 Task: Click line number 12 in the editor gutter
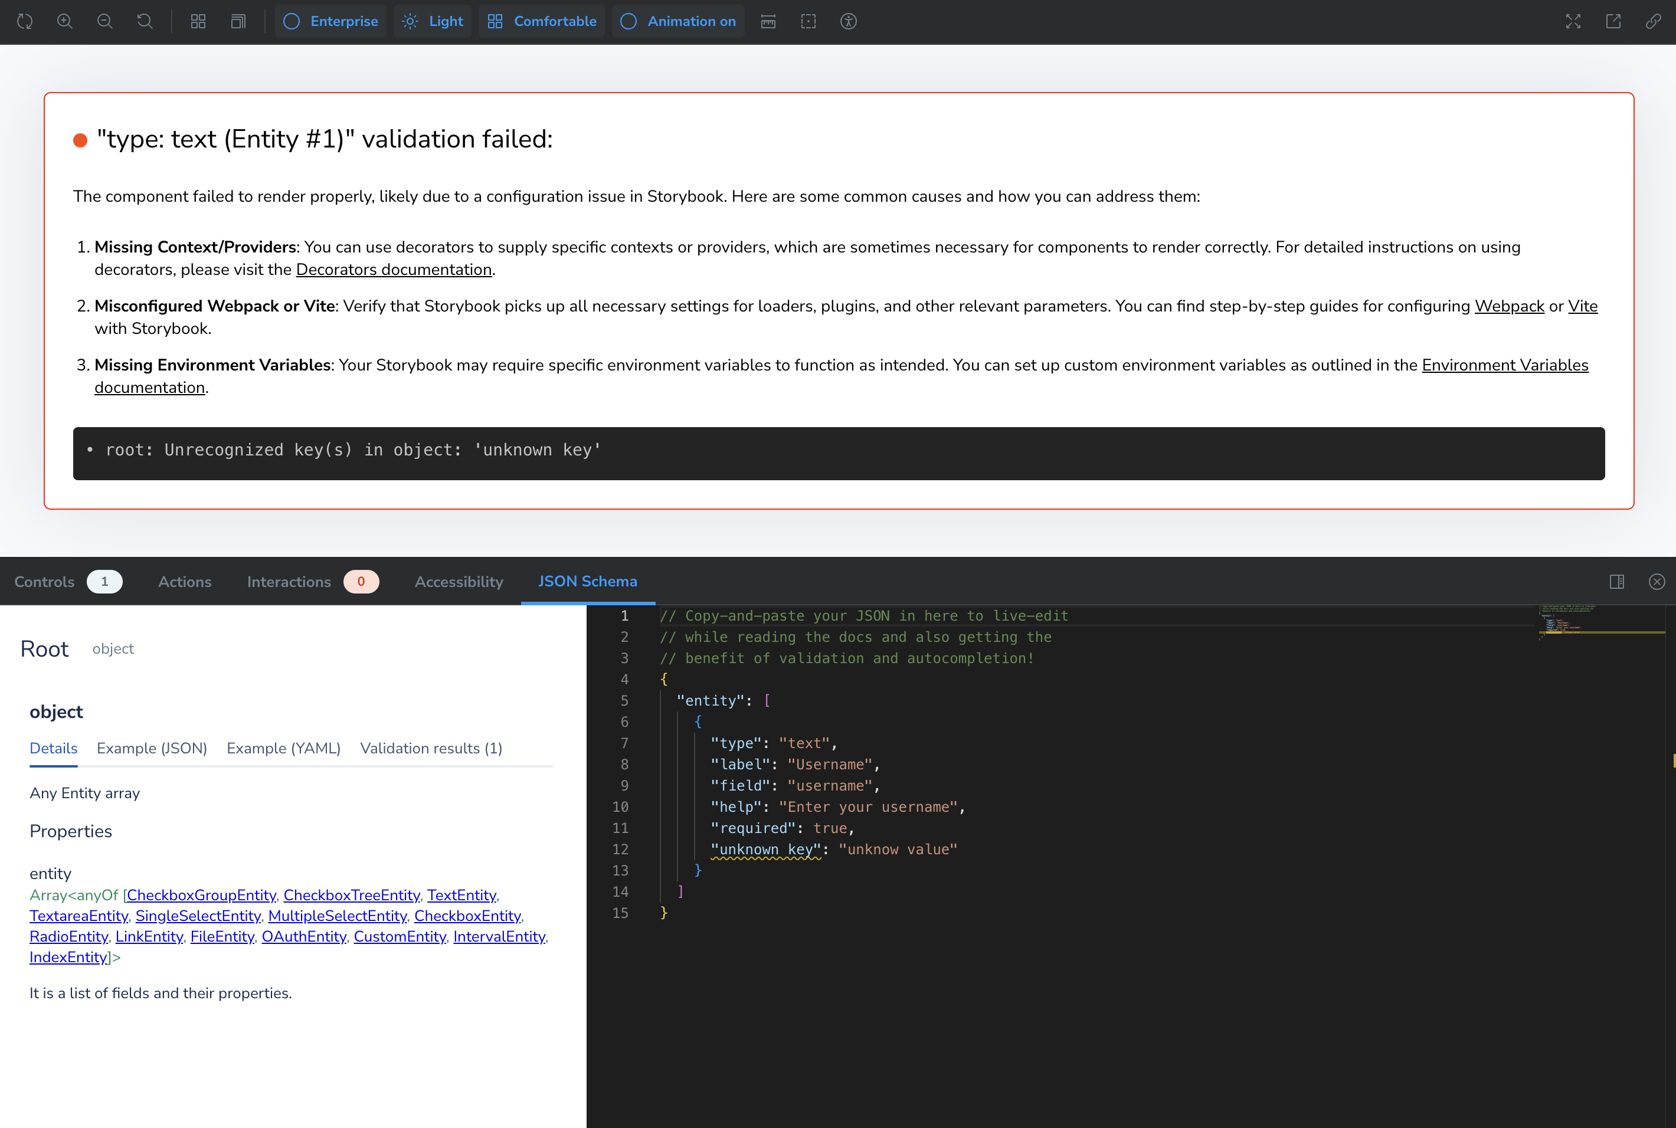pos(620,850)
